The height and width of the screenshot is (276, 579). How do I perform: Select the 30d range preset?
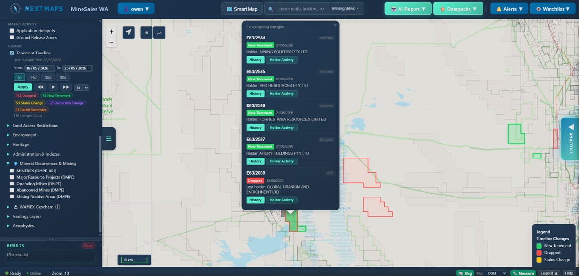[48, 77]
